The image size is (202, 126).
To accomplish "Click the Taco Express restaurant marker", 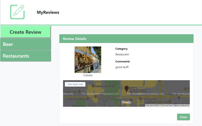I will click(140, 99).
